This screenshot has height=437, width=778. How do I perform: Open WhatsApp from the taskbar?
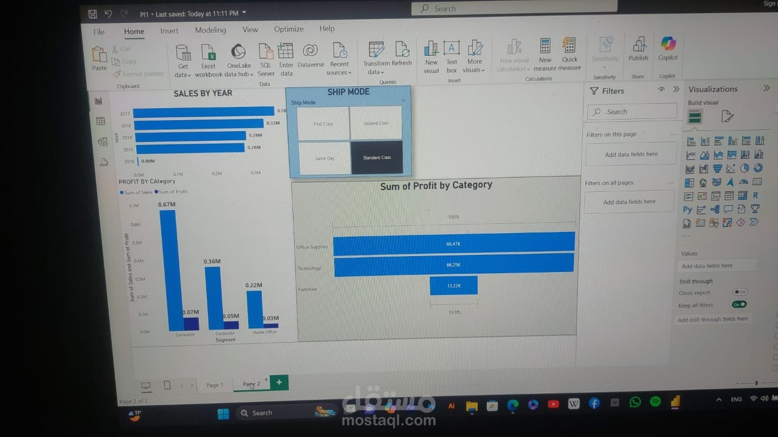635,402
